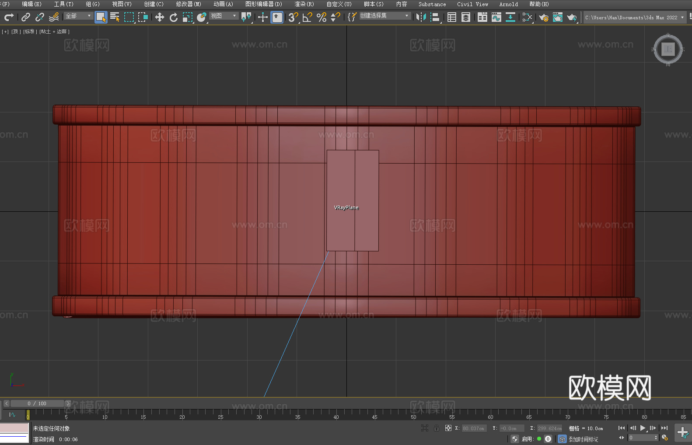Toggle Angle Snap

pos(308,17)
